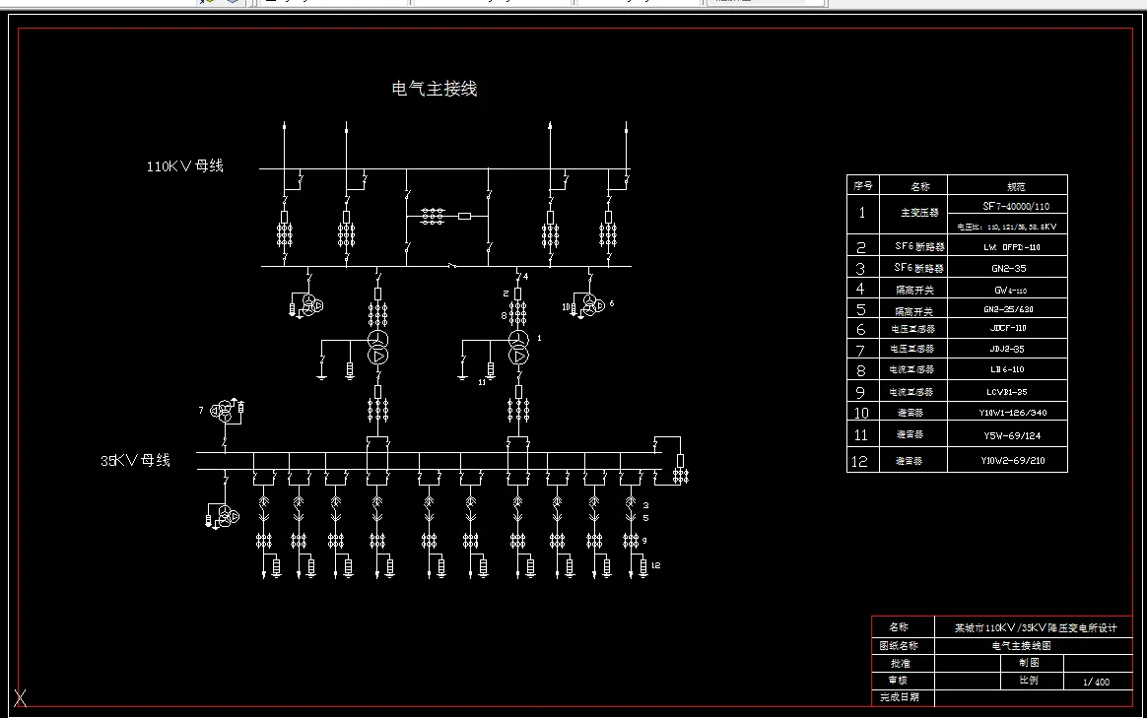This screenshot has height=718, width=1147.
Task: Select the current transformer symbol labeled 8
Action: (519, 315)
